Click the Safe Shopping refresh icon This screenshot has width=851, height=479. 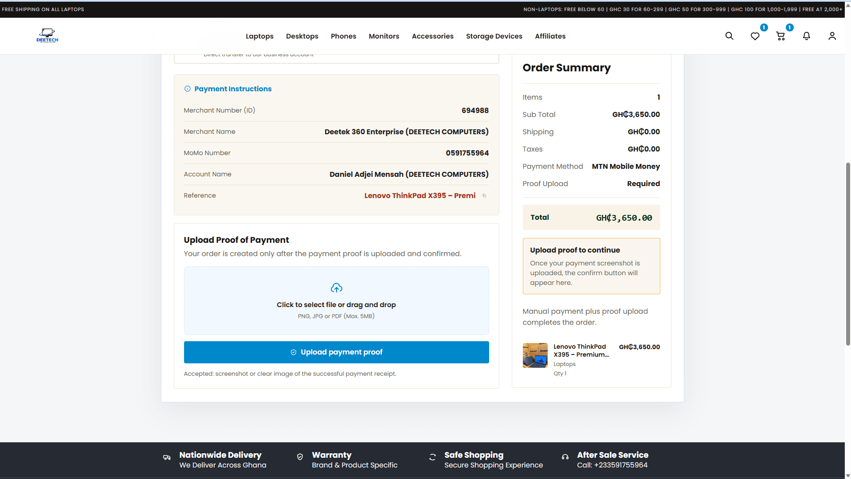pos(432,457)
